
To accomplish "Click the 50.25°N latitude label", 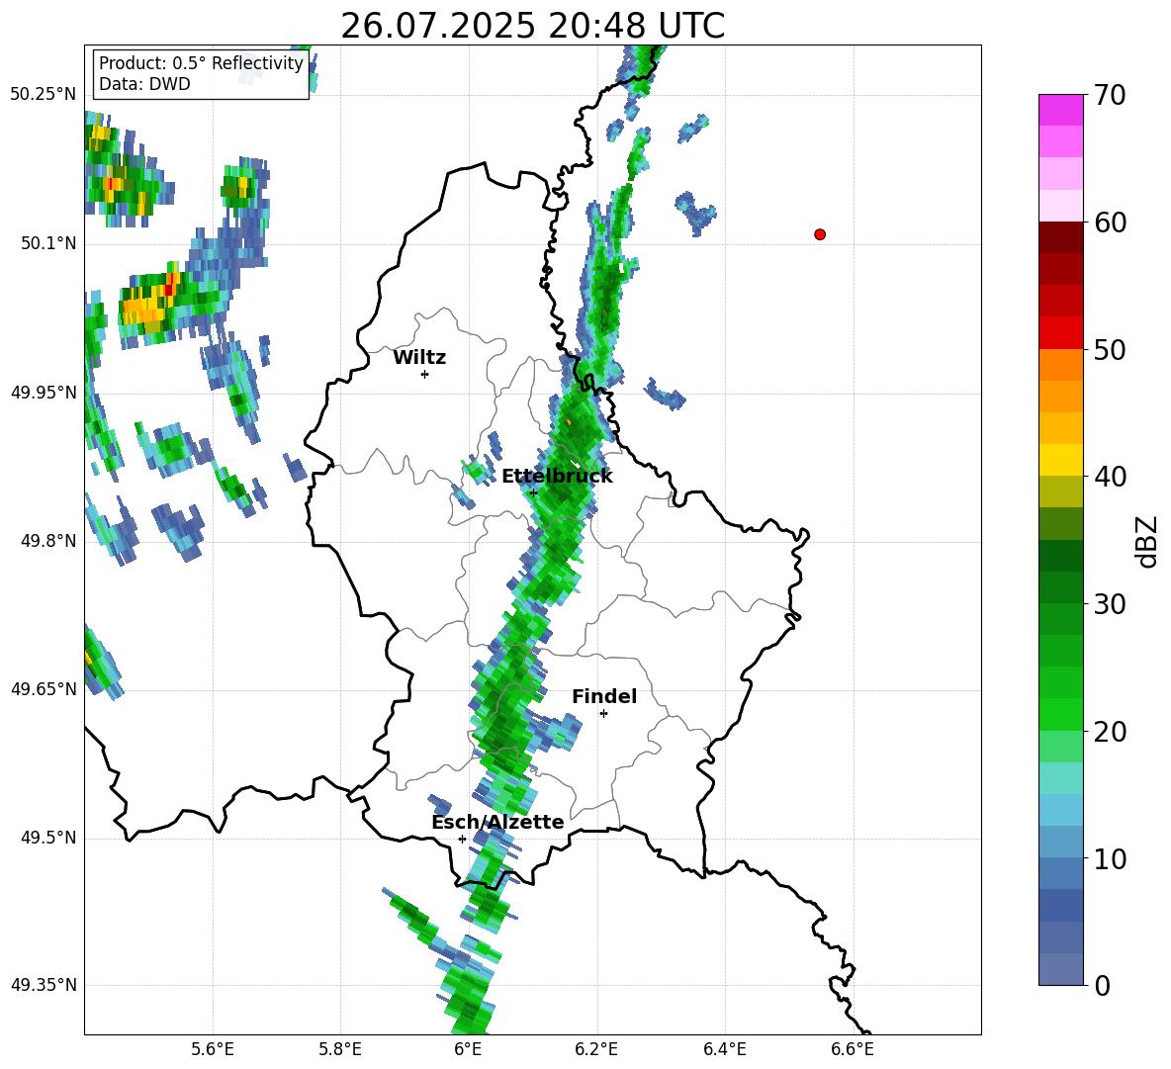I will click(43, 95).
